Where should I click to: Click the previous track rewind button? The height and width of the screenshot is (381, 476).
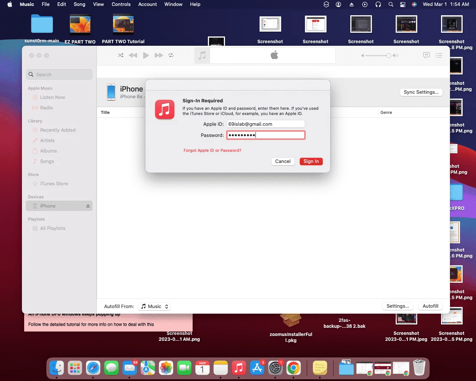pyautogui.click(x=133, y=55)
